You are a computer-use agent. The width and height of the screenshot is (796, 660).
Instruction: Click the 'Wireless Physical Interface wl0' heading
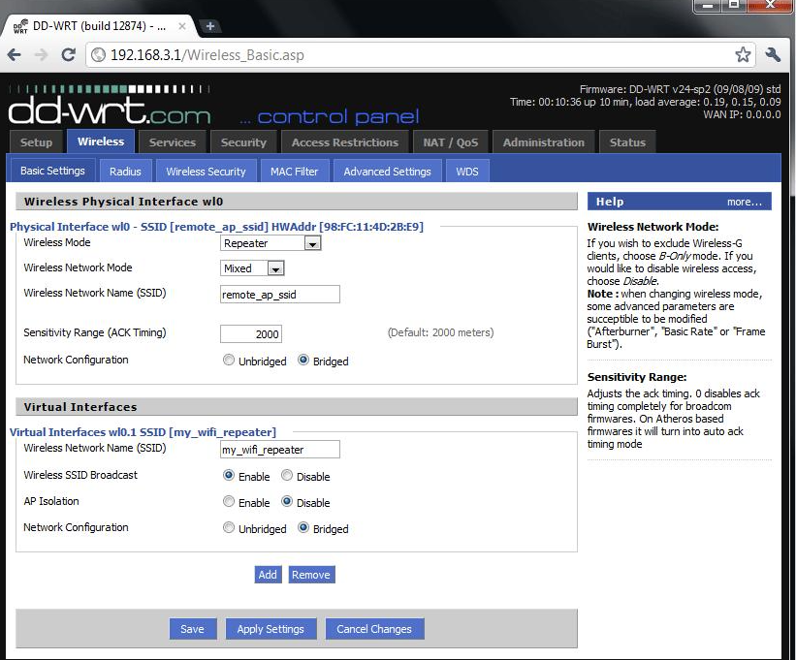click(x=123, y=202)
